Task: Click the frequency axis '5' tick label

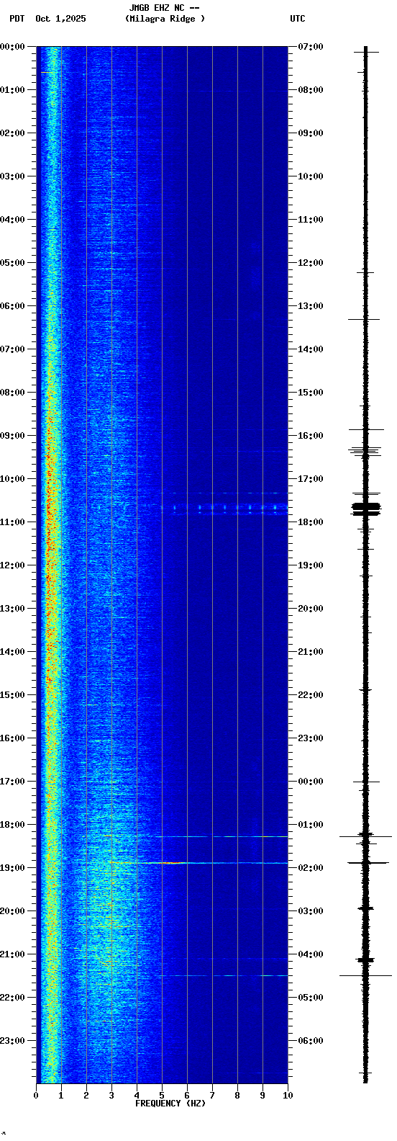Action: point(162,1096)
